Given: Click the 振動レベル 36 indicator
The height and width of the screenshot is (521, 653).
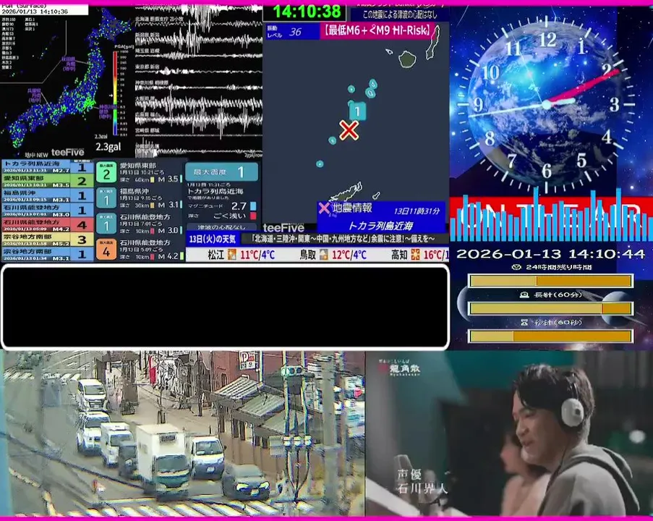Looking at the screenshot, I should 292,32.
